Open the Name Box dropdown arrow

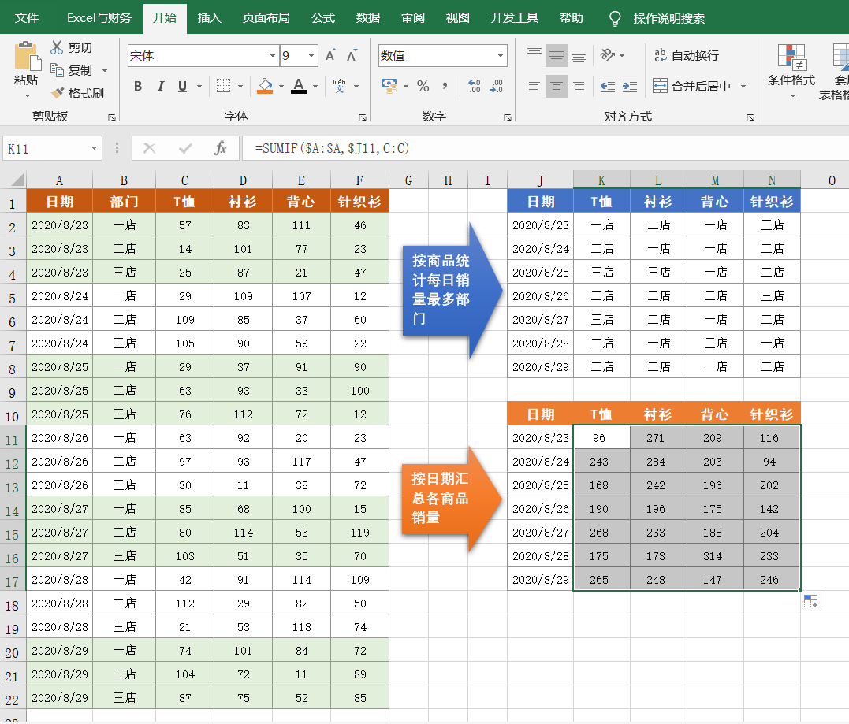click(x=95, y=148)
